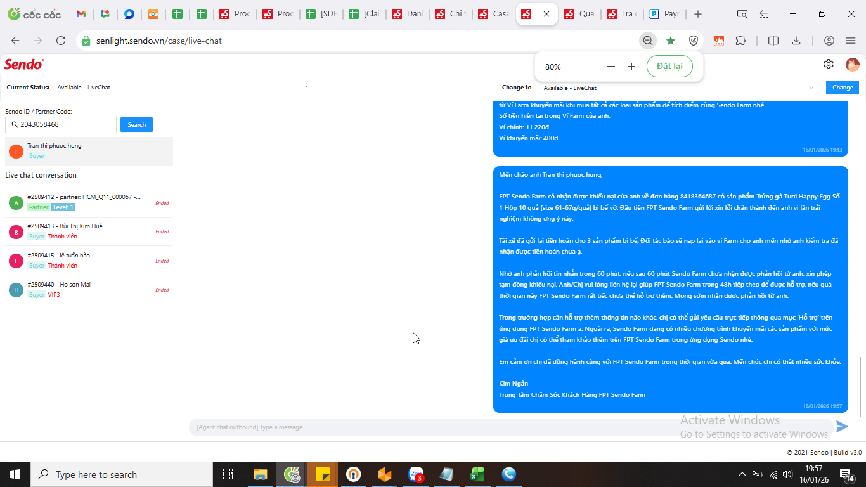The height and width of the screenshot is (487, 866).
Task: Open a new browser tab
Action: (x=698, y=14)
